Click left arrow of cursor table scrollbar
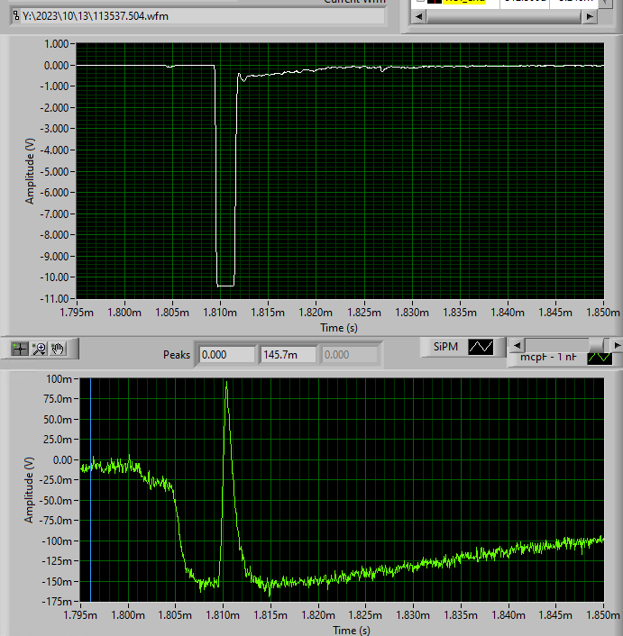Image resolution: width=623 pixels, height=636 pixels. click(419, 16)
